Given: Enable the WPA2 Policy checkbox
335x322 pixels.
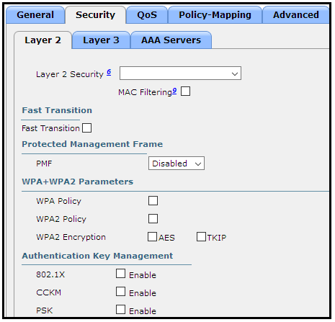Looking at the screenshot, I should click(153, 218).
